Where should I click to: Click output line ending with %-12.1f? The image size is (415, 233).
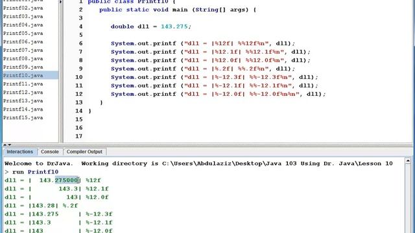coord(58,223)
